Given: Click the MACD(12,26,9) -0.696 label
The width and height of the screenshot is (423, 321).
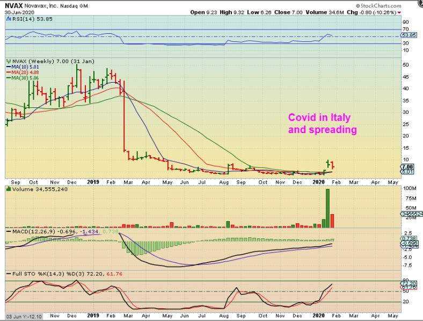Looking at the screenshot, I should tap(45, 232).
